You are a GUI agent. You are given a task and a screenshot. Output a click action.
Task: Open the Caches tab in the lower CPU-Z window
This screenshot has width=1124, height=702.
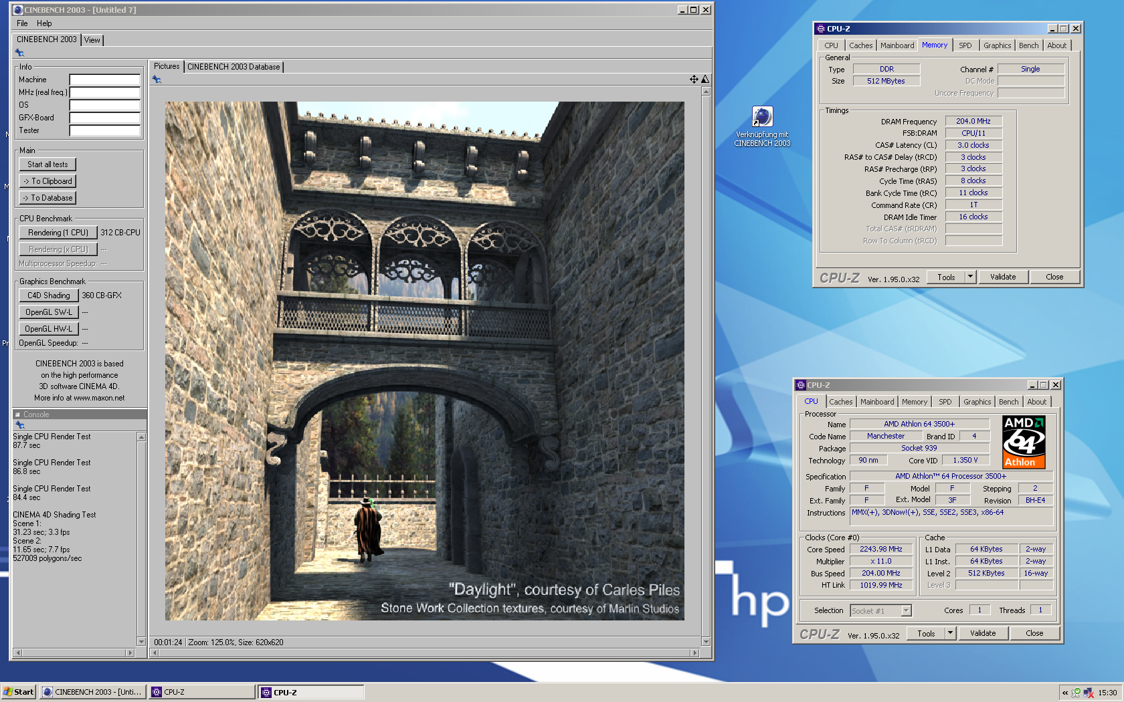coord(841,402)
